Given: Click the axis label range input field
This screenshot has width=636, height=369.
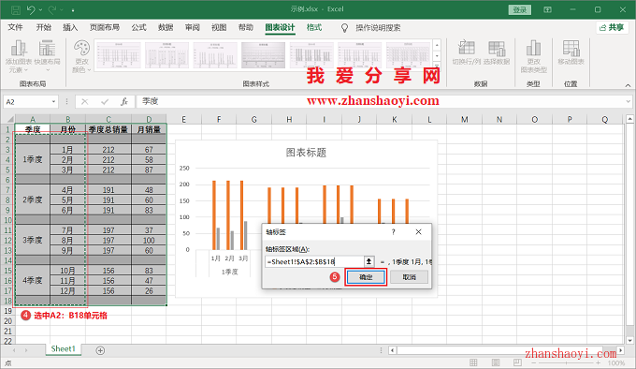Looking at the screenshot, I should click(315, 262).
